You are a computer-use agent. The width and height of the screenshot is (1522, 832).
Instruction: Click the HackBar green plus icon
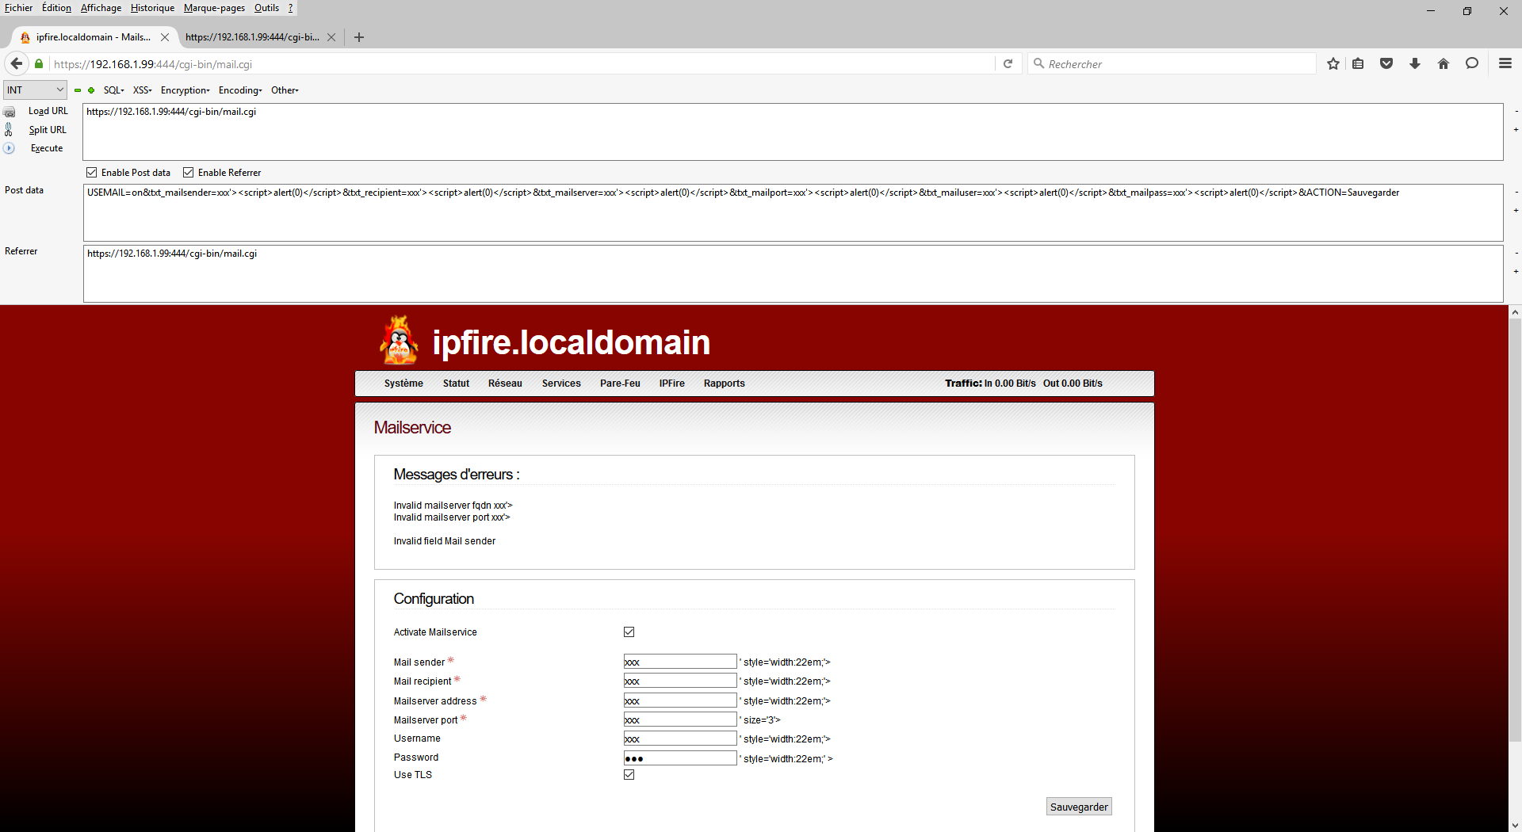tap(91, 90)
